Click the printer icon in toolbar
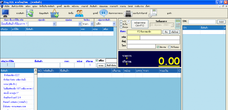This screenshot has height=110, width=228. [x=128, y=14]
